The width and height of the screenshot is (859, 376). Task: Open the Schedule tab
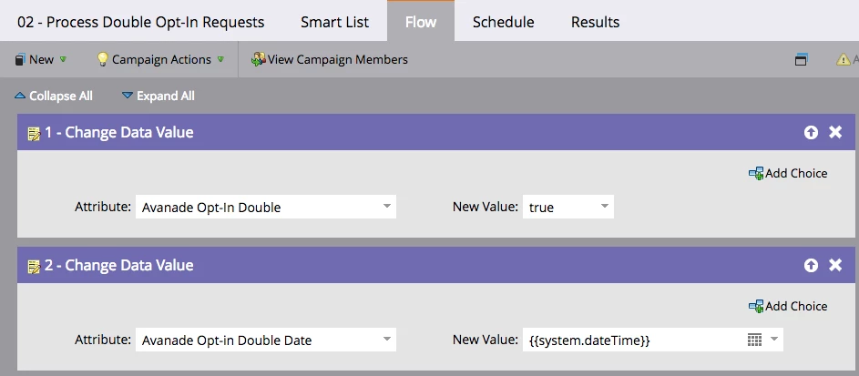pos(503,22)
